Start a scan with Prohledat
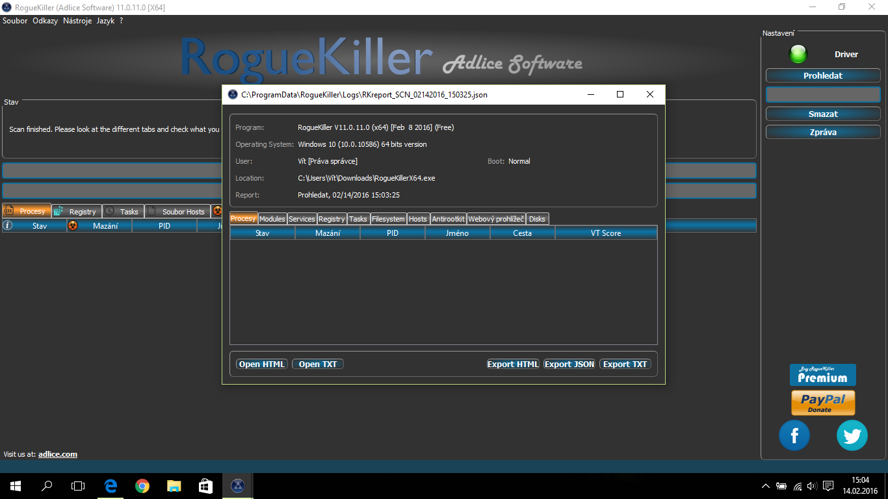 click(x=823, y=75)
